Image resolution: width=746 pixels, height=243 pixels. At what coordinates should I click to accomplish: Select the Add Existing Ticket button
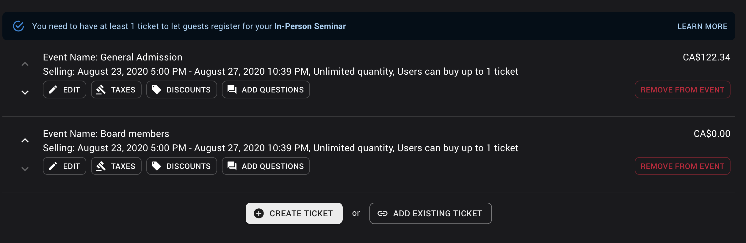(430, 213)
